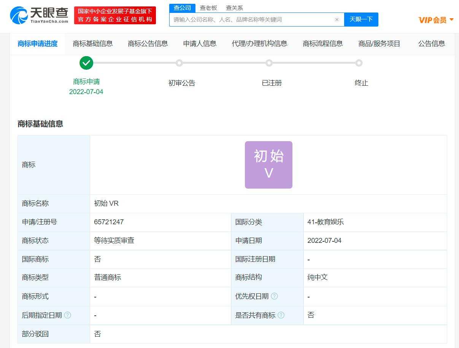This screenshot has height=348, width=459.
Task: Click the TianYanCha logo icon
Action: point(19,15)
